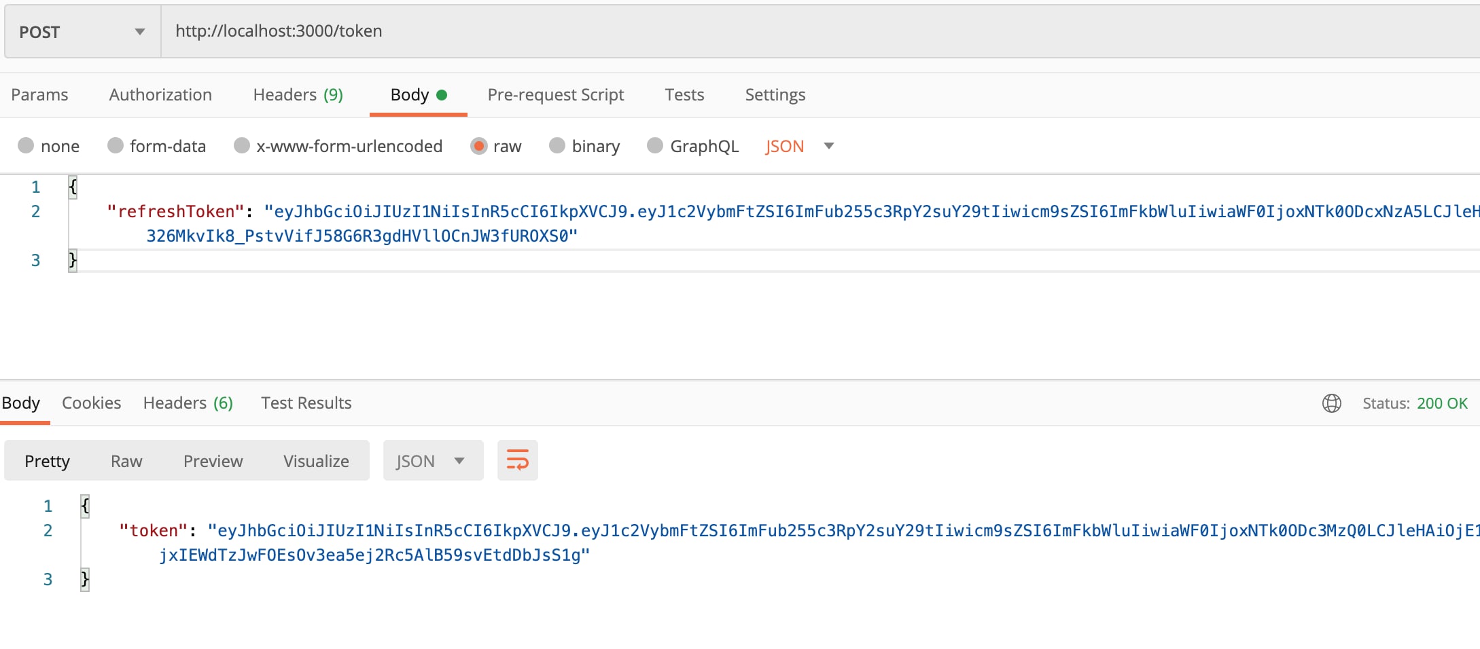This screenshot has width=1480, height=649.
Task: Open the orange JSON body format dropdown
Action: [799, 146]
